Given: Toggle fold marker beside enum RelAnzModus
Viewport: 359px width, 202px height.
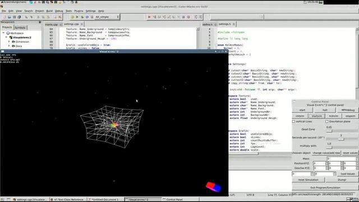Looking at the screenshot, I should click(x=216, y=45).
